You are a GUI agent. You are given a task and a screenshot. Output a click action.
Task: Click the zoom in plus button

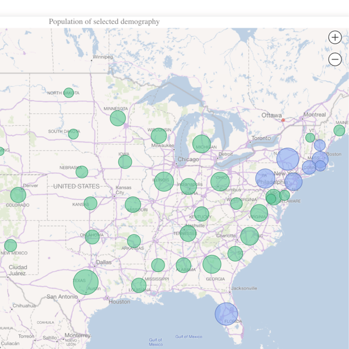coord(335,37)
